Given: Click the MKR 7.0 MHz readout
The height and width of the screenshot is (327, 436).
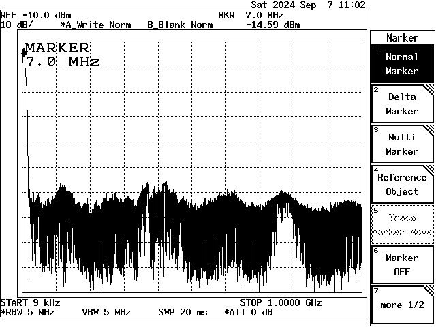Looking at the screenshot, I should [x=251, y=15].
